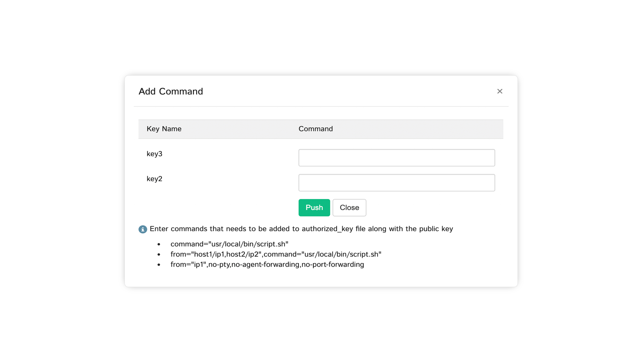
Task: Select the no-pty,no-agent-forwarding example line
Action: (x=267, y=264)
